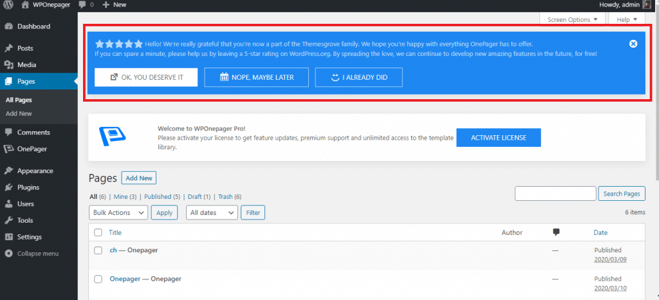
Task: Click NOPE, MAYBE LATER button
Action: pyautogui.click(x=256, y=77)
